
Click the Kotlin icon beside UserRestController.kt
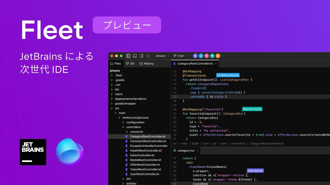coord(127,174)
